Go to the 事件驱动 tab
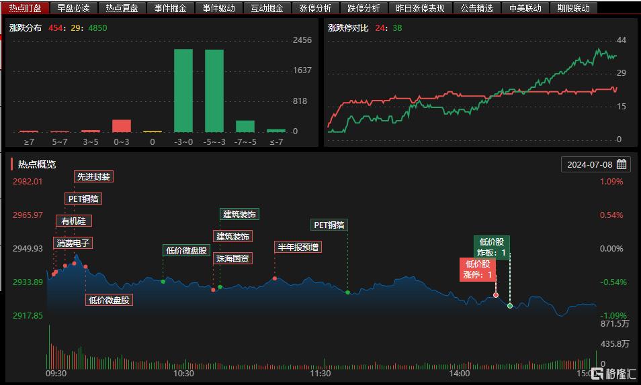Image resolution: width=641 pixels, height=385 pixels. [219, 8]
